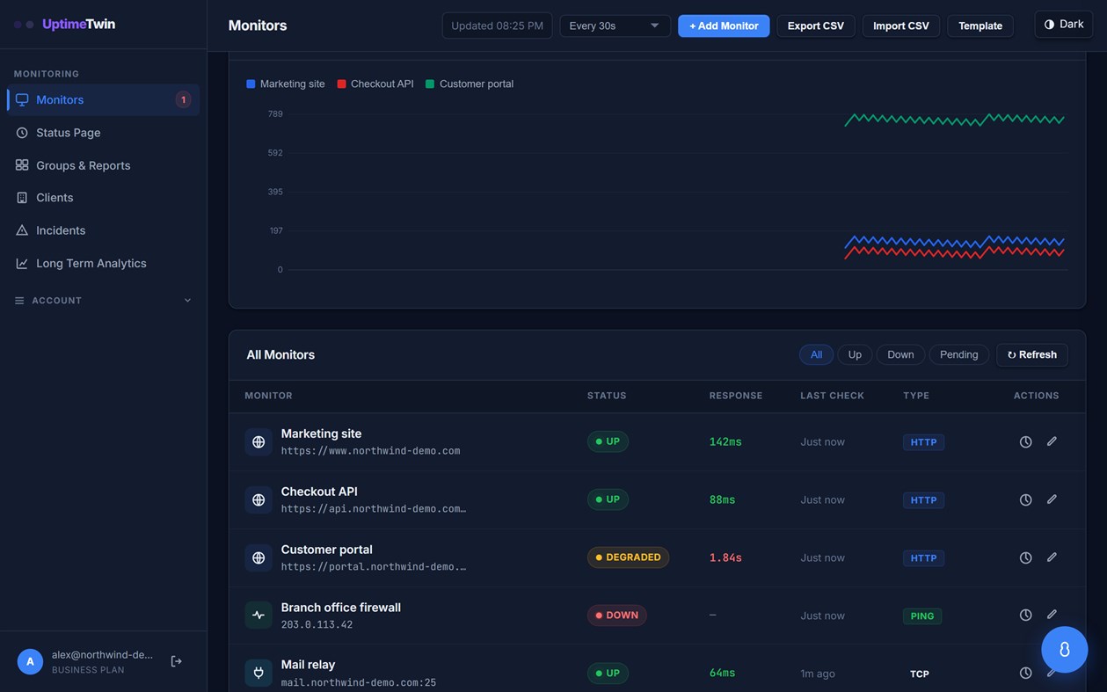Screen dimensions: 1107x692
Task: Click the UptimeTwin logo
Action: click(x=65, y=24)
